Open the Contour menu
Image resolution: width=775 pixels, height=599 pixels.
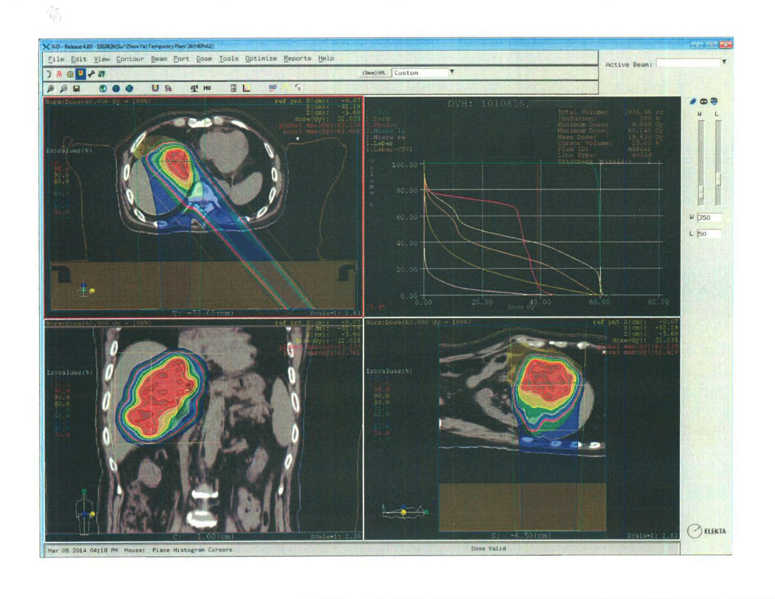[130, 59]
